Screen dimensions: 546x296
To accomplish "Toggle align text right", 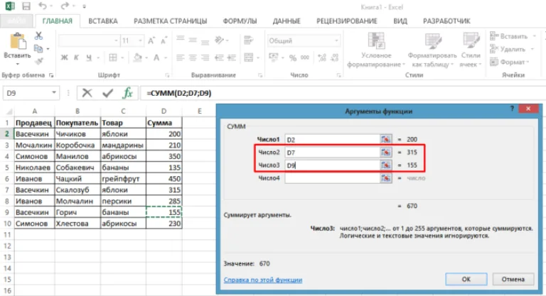I will [x=205, y=57].
